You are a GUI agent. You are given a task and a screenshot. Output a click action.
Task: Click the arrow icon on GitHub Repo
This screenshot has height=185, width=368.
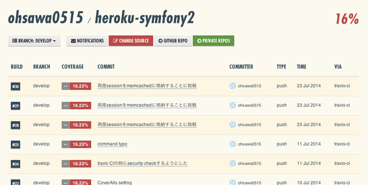(x=160, y=41)
